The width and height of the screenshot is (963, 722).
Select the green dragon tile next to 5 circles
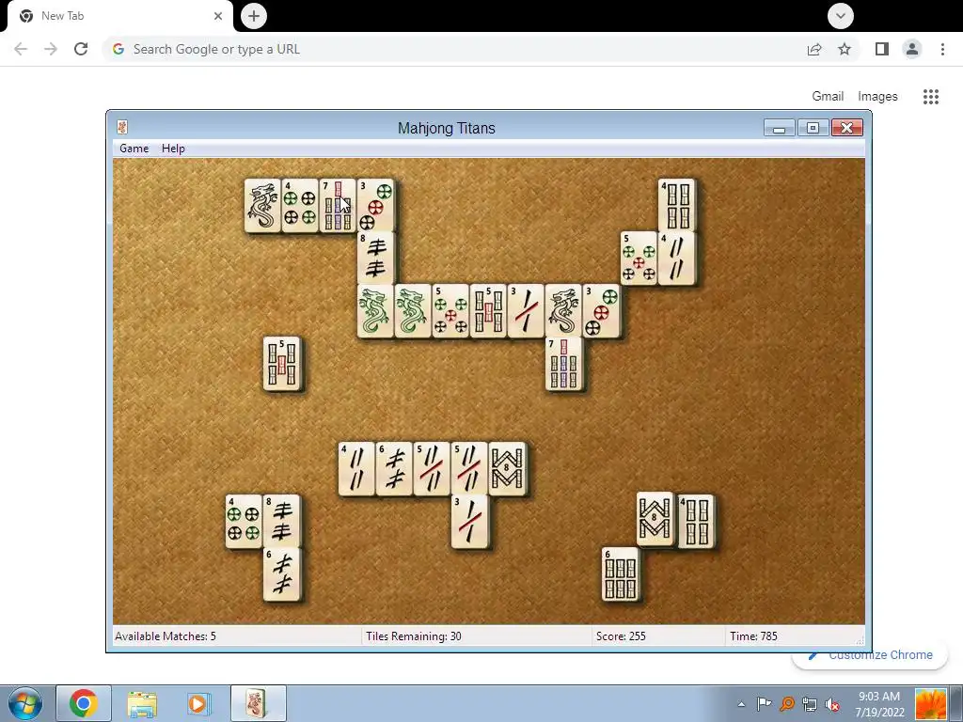click(x=413, y=310)
